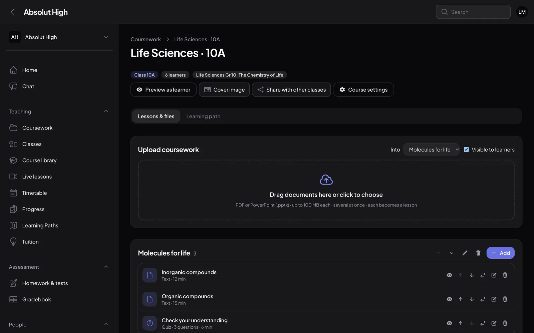Toggle visibility of Check your understanding quiz

450,323
